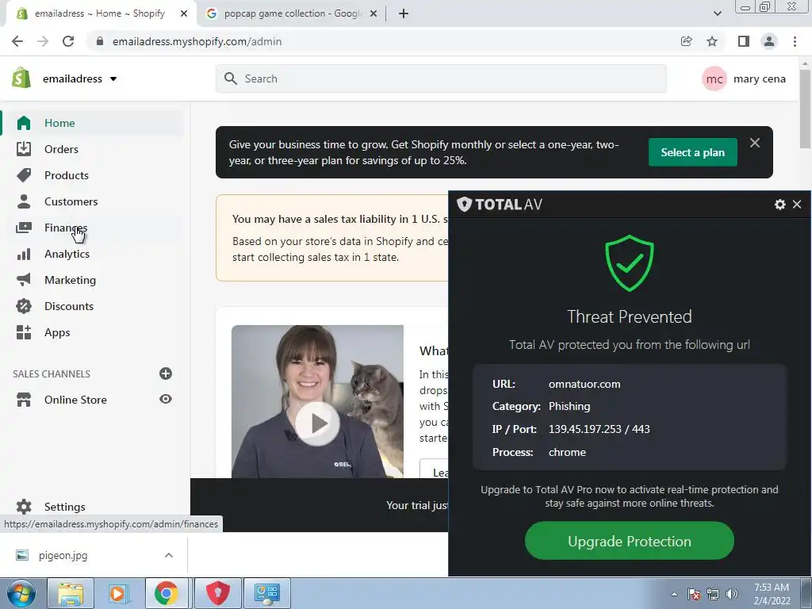812x609 pixels.
Task: Open TotalAV popup settings gear
Action: (780, 205)
